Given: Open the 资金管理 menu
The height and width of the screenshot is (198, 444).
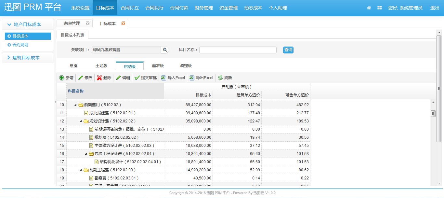Looking at the screenshot, I should pyautogui.click(x=229, y=8).
